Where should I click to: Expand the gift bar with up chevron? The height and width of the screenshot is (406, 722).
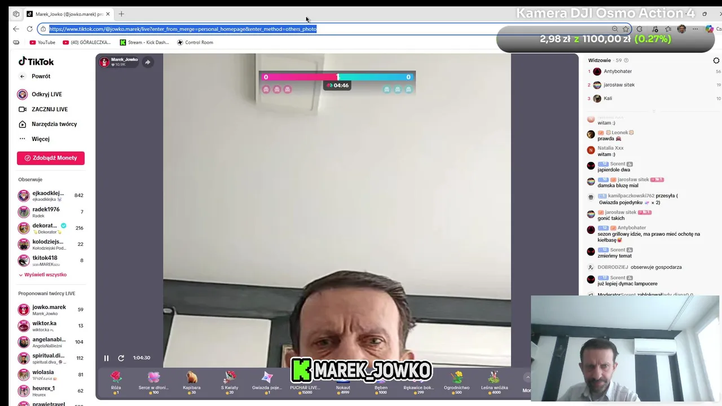click(527, 377)
